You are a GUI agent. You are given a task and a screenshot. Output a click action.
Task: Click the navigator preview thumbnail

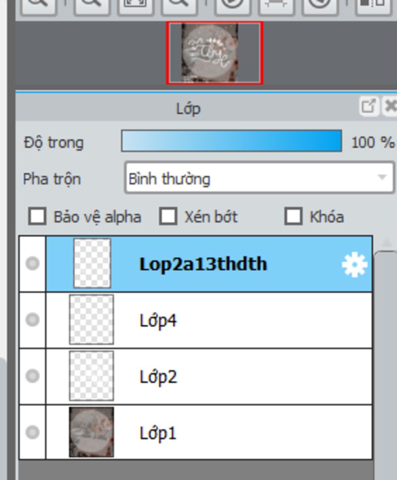[x=214, y=53]
